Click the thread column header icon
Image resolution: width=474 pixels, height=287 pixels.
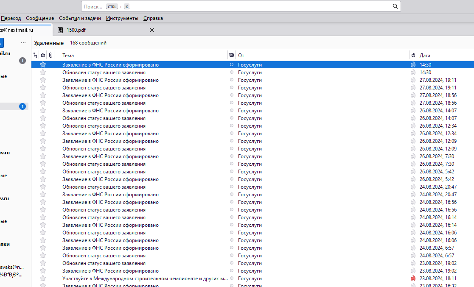click(x=35, y=55)
